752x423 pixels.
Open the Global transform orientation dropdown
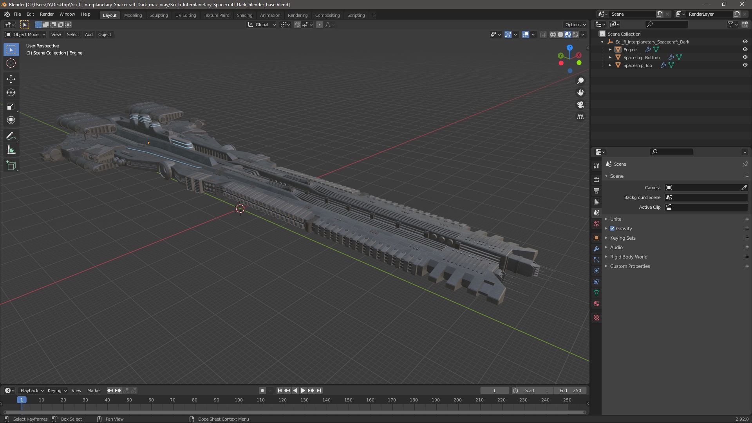point(262,25)
